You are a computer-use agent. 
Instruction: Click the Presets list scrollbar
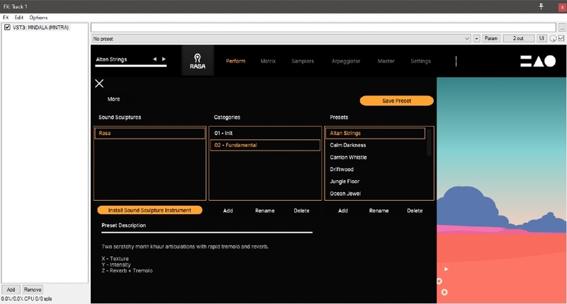click(x=430, y=141)
